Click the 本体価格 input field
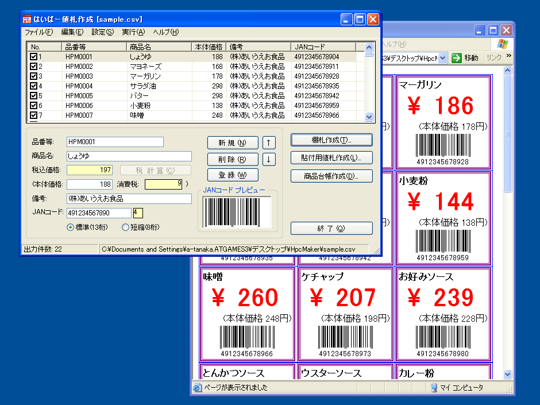 (90, 184)
